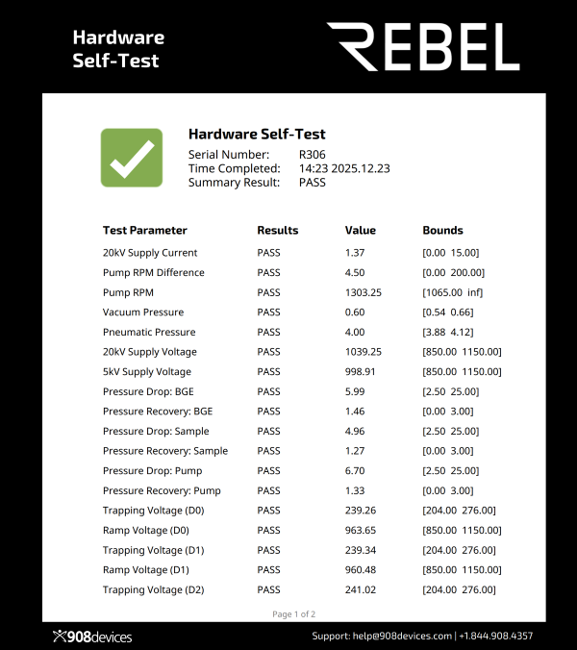
Task: Click the support phone number +1.844.908.4357
Action: [496, 637]
